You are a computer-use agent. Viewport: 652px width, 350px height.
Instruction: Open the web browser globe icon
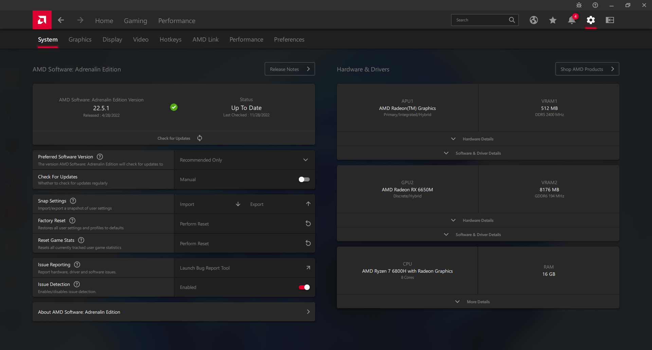tap(534, 20)
